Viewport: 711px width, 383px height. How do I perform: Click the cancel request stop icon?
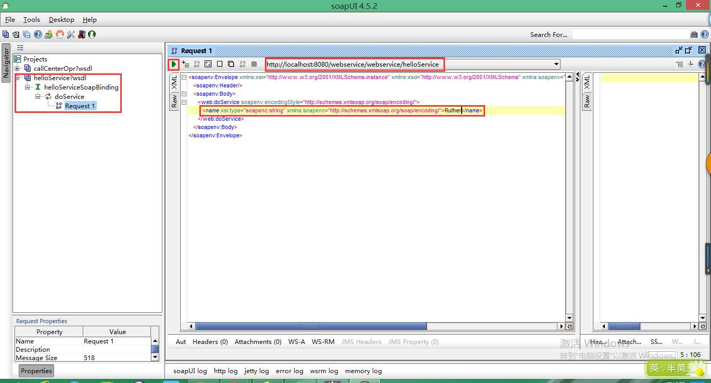pyautogui.click(x=254, y=64)
